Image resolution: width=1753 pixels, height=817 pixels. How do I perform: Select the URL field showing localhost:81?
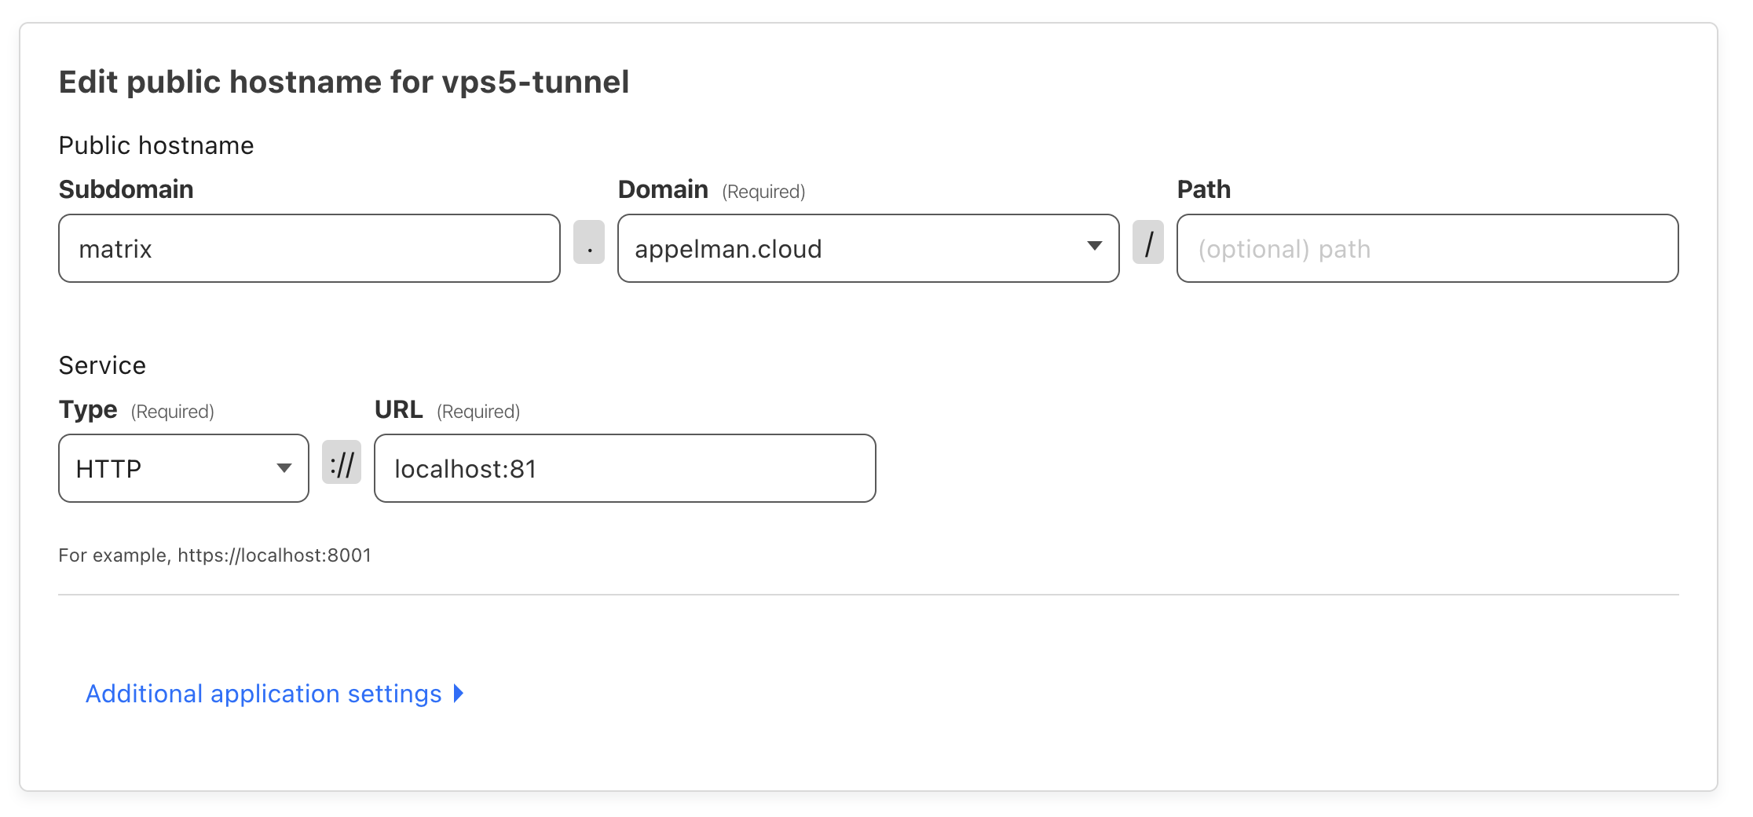pos(624,468)
